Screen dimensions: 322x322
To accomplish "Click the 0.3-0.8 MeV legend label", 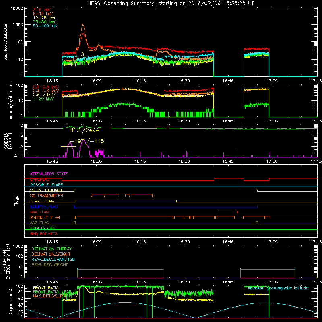I will (x=46, y=91).
